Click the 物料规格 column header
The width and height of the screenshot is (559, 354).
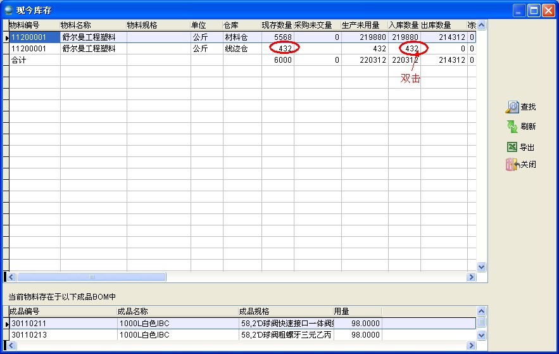(159, 25)
